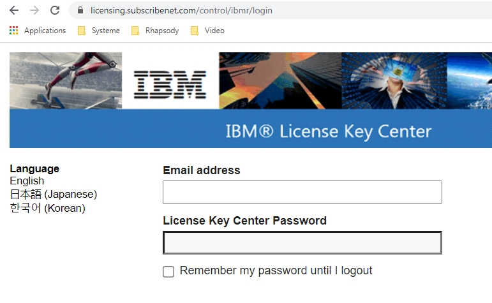Focus the Email address field
This screenshot has height=303, width=492.
302,192
